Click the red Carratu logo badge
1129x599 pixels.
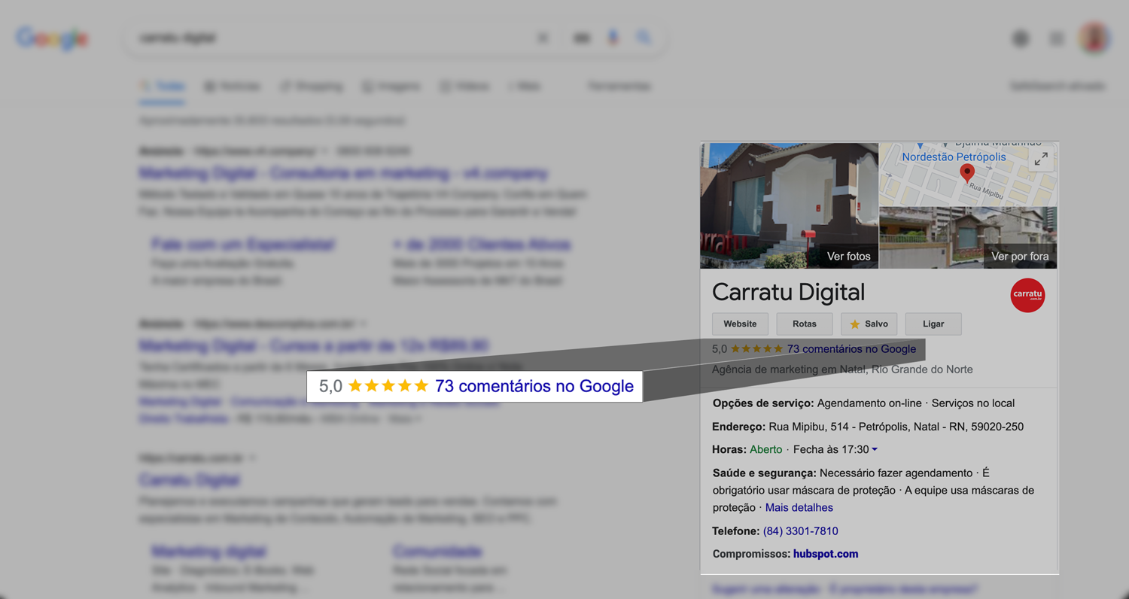point(1027,295)
